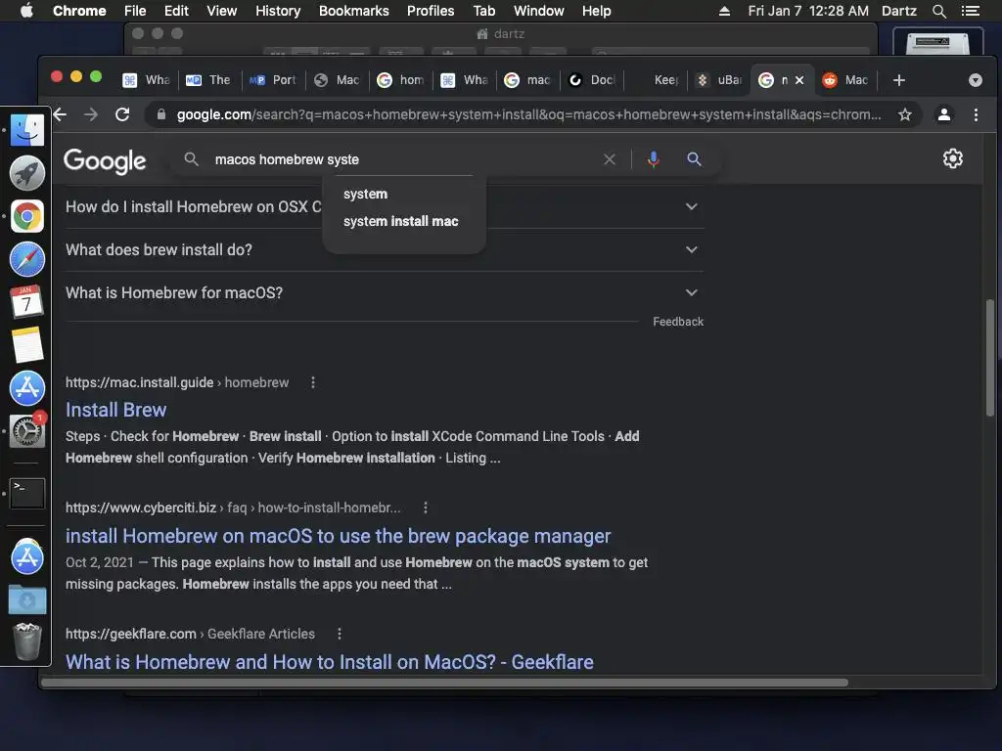Open 'install Homebrew on macOS to use the brew' link
The image size is (1002, 751).
click(338, 536)
